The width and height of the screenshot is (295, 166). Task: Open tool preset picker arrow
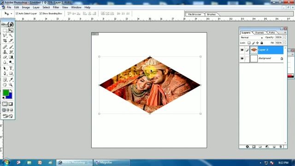click(x=11, y=13)
